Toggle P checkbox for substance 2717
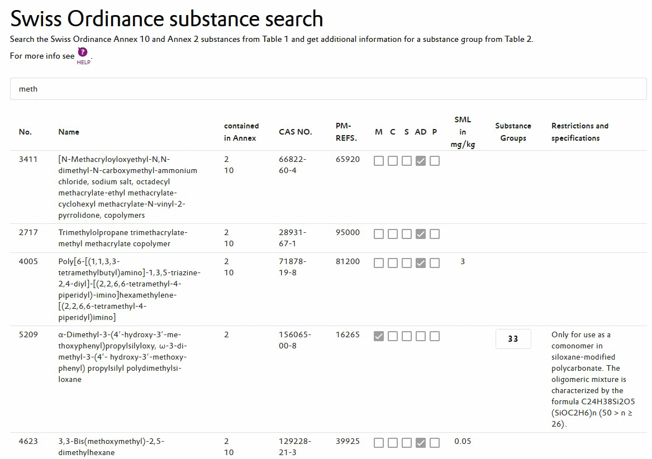This screenshot has width=652, height=459. click(435, 234)
